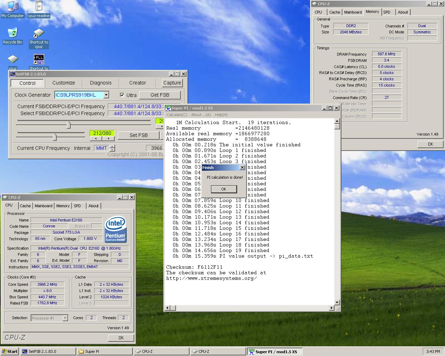This screenshot has height=356, width=445.
Task: Click the http://www.xtremesystems.org/ text
Action: tap(212, 278)
